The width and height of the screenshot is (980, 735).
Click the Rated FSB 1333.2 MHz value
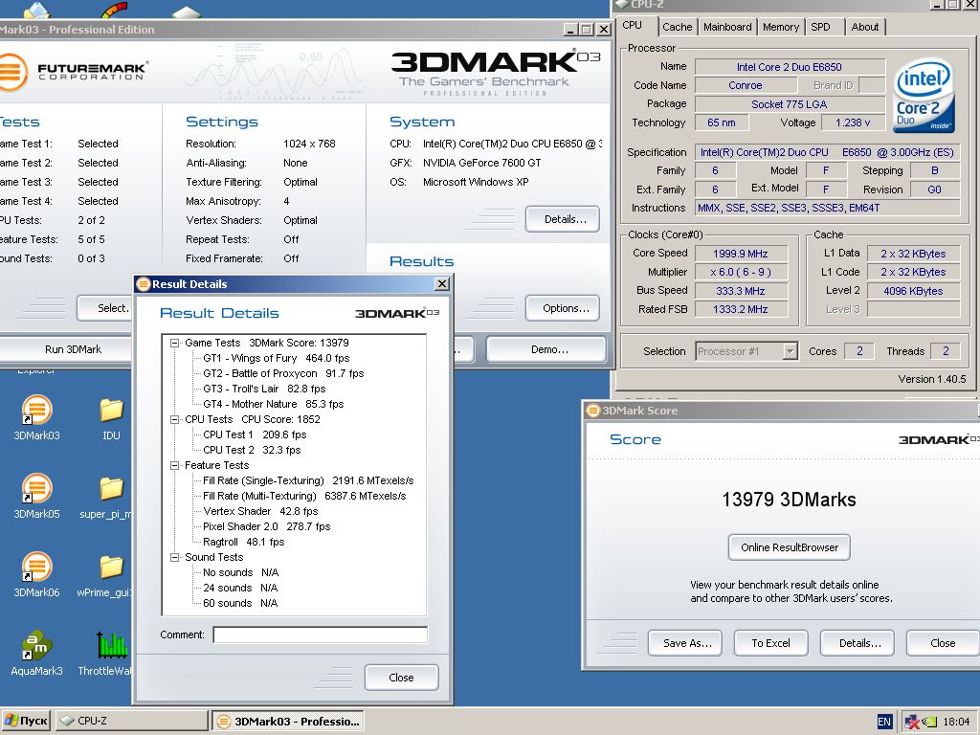pos(741,309)
